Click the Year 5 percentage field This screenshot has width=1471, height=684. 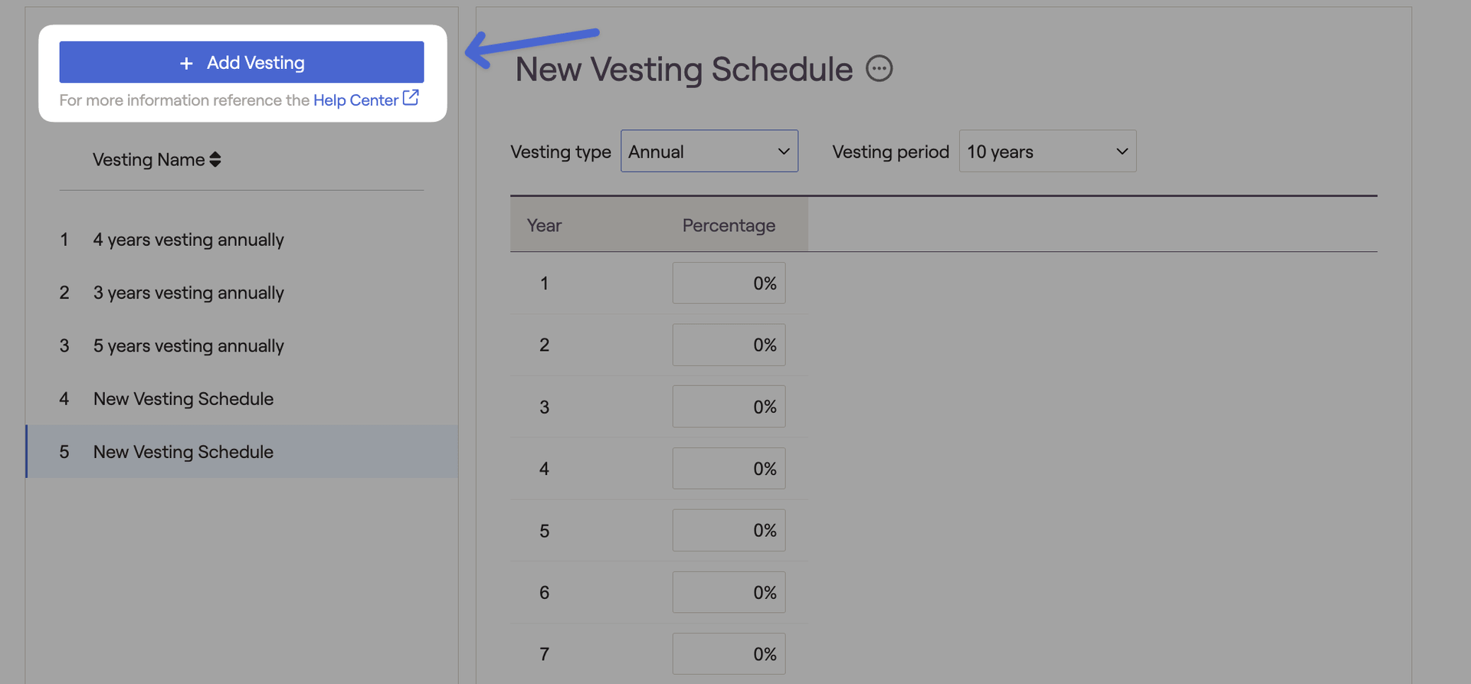(729, 530)
